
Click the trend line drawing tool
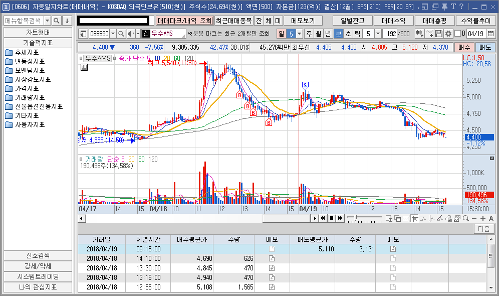[440, 218]
